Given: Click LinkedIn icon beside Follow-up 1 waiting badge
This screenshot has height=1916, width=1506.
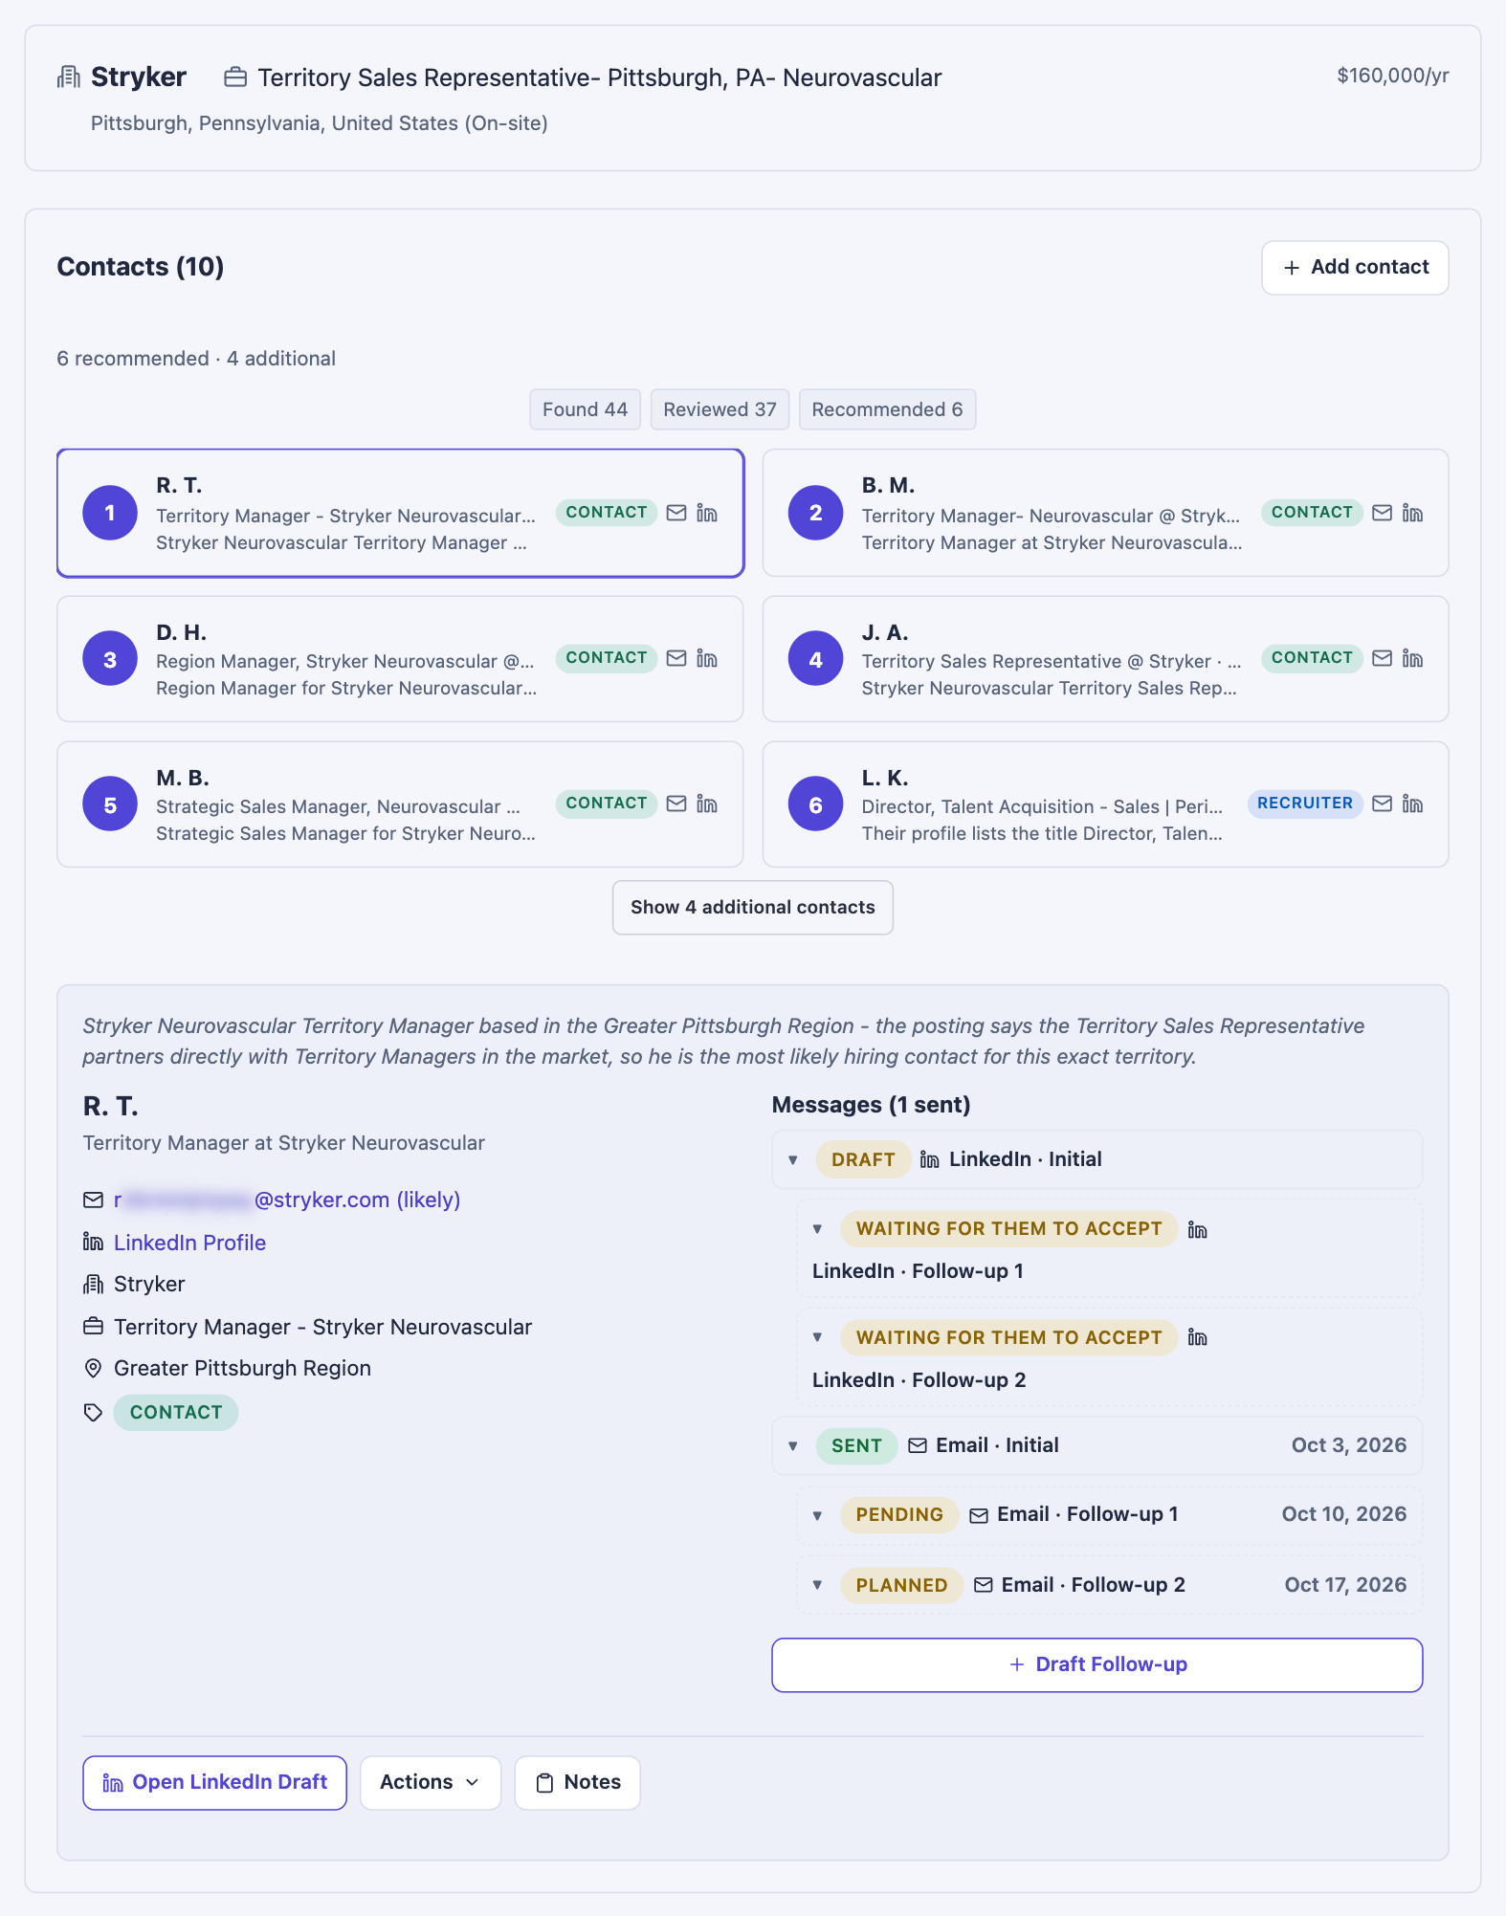Looking at the screenshot, I should click(x=1197, y=1229).
